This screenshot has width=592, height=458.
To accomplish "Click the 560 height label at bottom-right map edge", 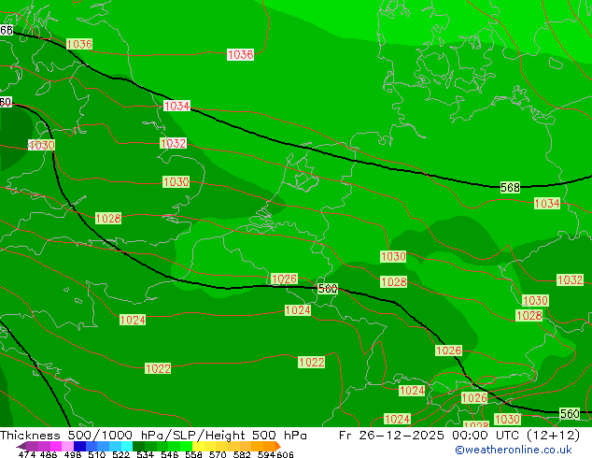I will pyautogui.click(x=570, y=413).
